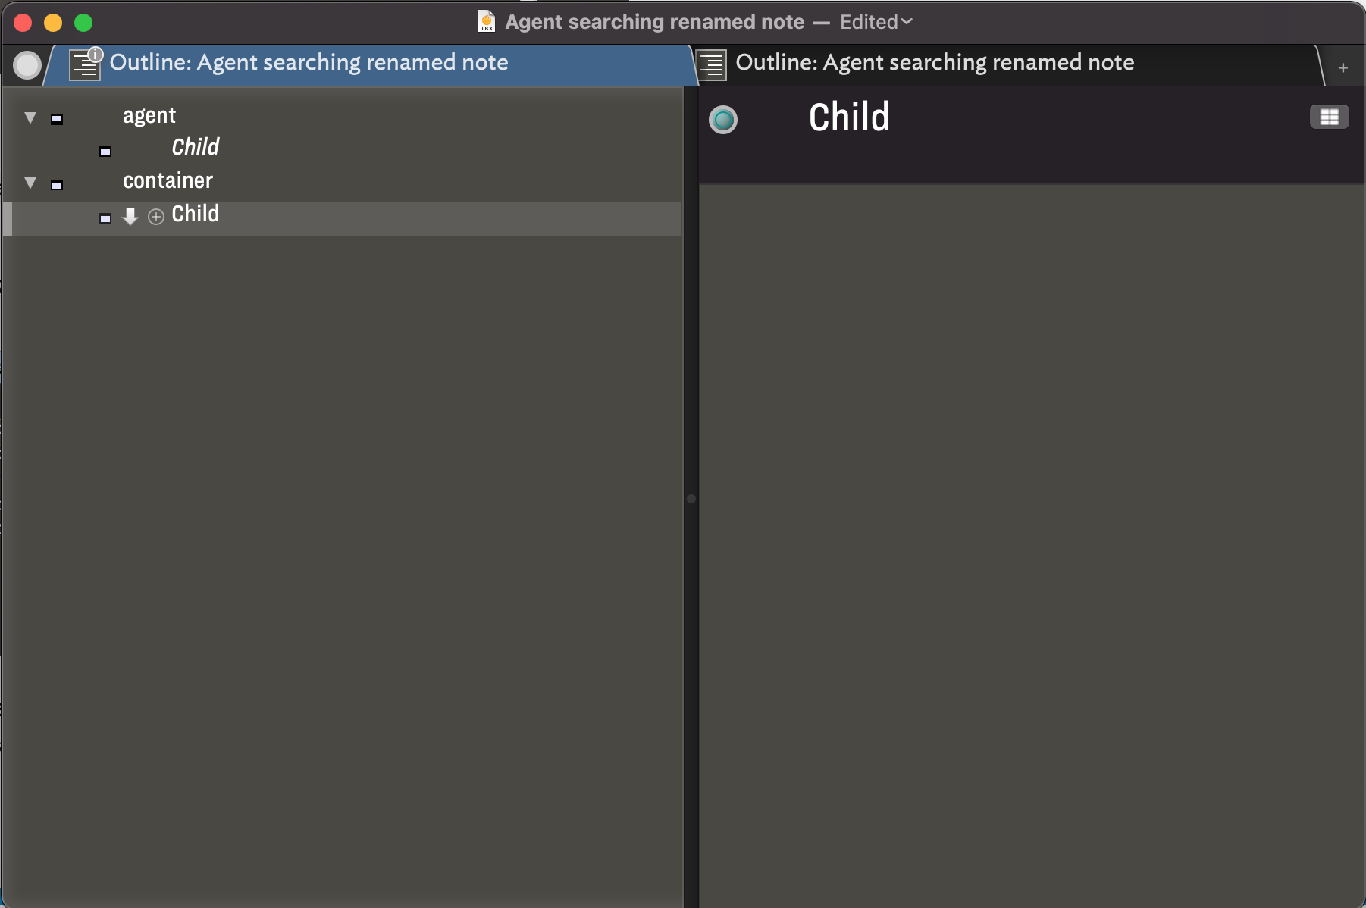This screenshot has height=908, width=1366.
Task: Switch to the left Outline tab
Action: [x=371, y=65]
